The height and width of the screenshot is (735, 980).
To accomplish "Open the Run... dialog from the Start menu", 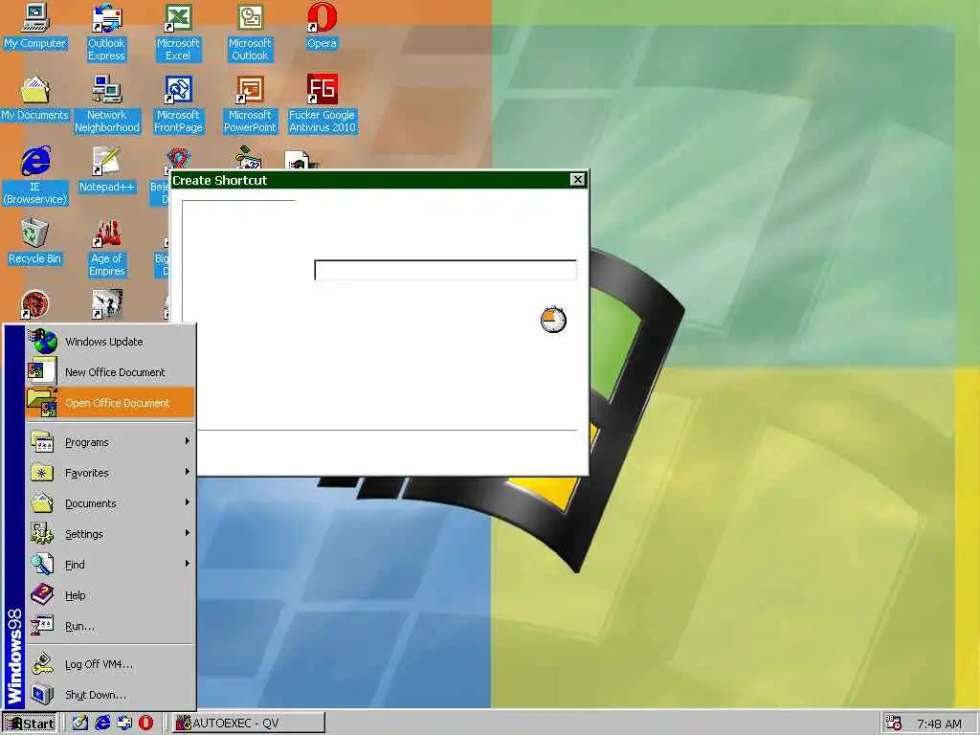I will pyautogui.click(x=110, y=626).
